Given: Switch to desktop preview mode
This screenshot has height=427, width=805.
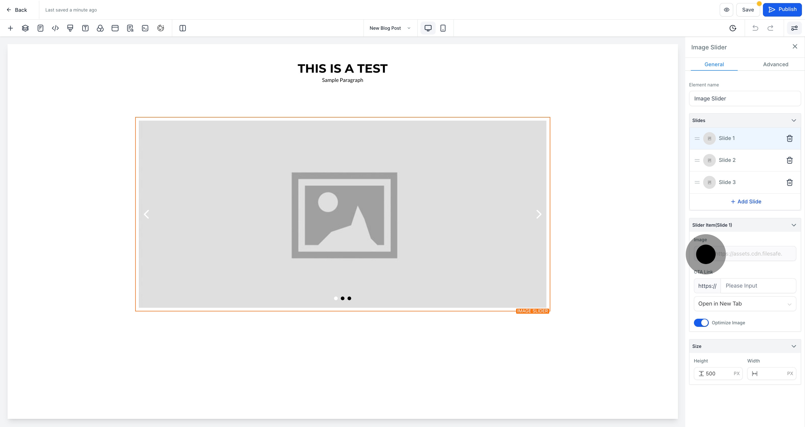Looking at the screenshot, I should (428, 28).
